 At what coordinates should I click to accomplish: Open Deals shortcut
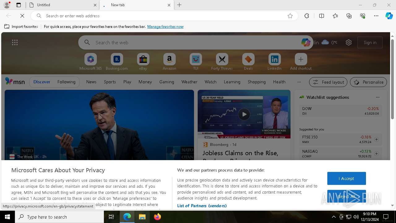248,62
